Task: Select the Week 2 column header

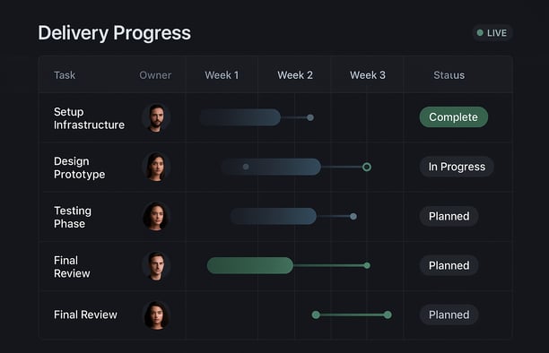Action: pyautogui.click(x=295, y=75)
